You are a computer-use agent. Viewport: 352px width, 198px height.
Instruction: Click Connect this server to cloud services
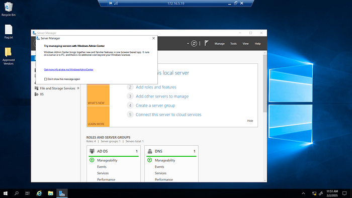168,115
